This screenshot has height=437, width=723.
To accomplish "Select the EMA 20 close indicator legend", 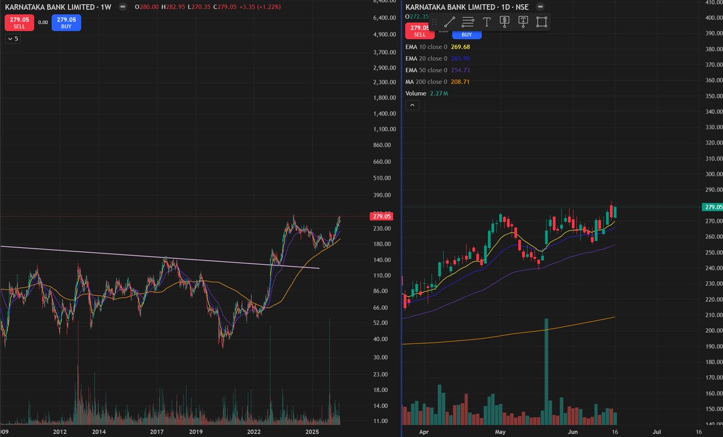I will [x=437, y=58].
